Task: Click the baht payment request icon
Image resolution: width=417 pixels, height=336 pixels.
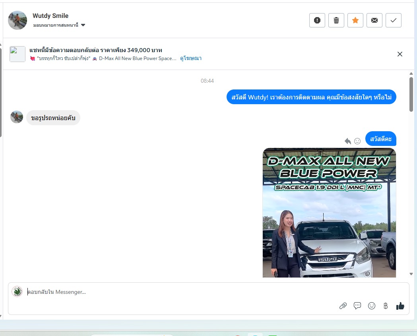Action: 386,306
